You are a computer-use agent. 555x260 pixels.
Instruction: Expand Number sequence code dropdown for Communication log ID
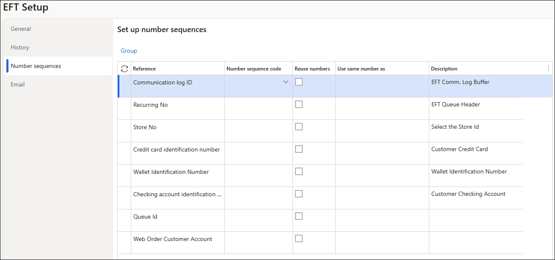tap(286, 82)
